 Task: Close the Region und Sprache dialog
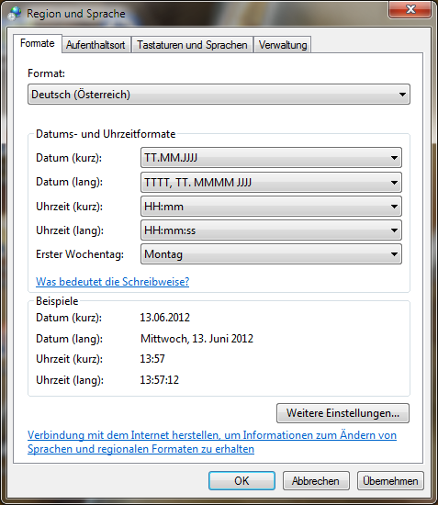[x=410, y=10]
